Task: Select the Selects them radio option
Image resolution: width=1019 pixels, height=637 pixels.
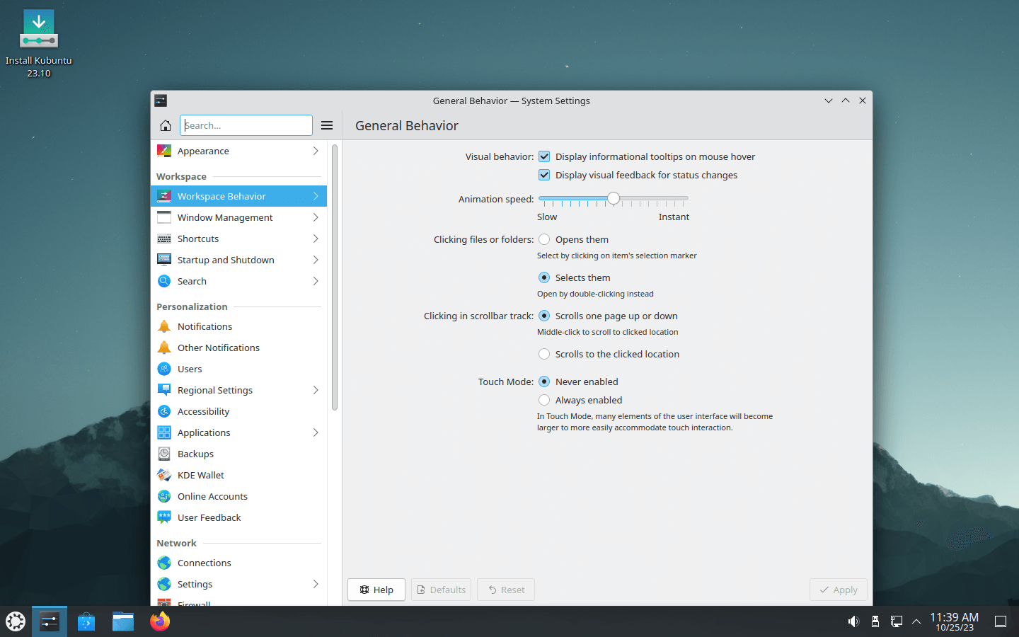Action: tap(544, 277)
